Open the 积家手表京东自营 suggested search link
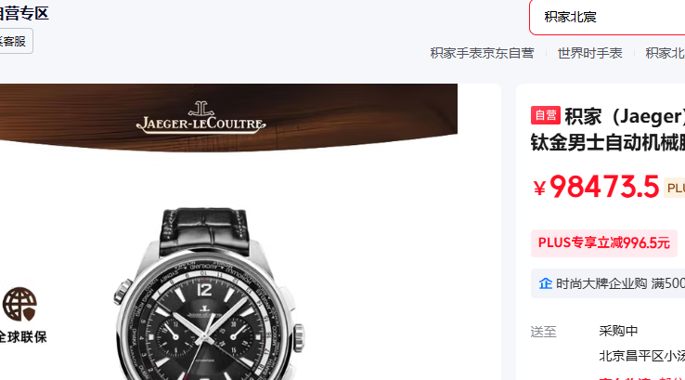The image size is (685, 380). 482,53
